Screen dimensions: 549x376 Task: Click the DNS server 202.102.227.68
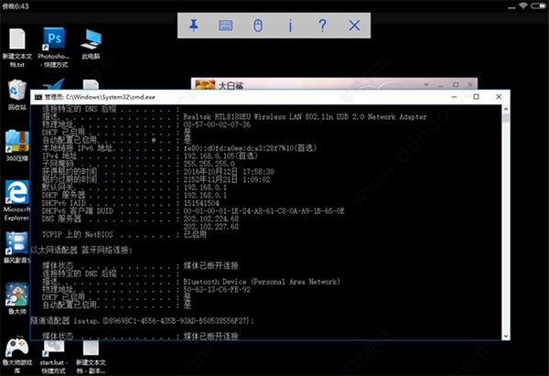point(211,227)
